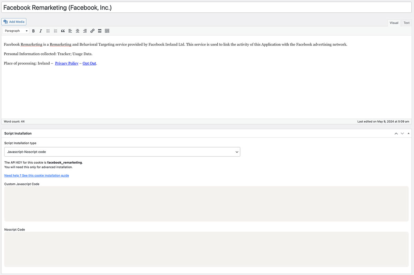
Task: Open the Script Installation type dropdown
Action: 122,152
